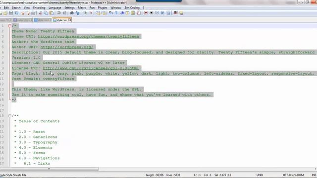
Task: Open the Run menu
Action: [x=92, y=8]
